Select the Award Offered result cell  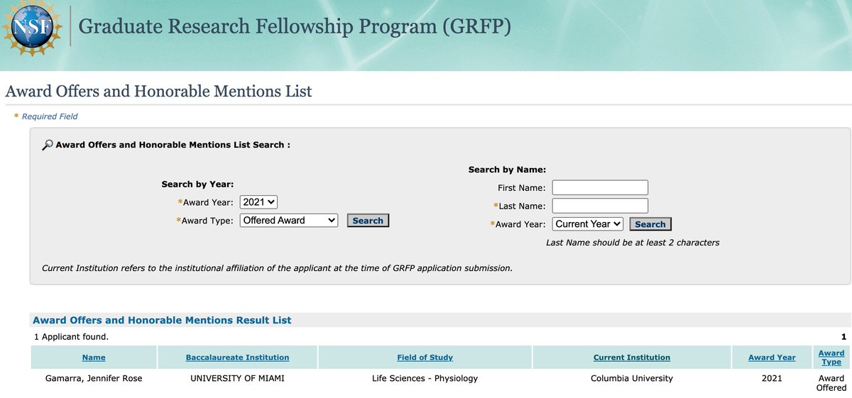click(831, 383)
